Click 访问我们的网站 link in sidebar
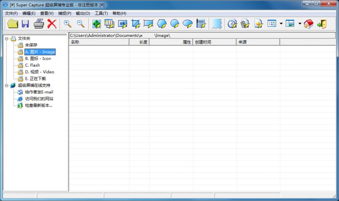The width and height of the screenshot is (339, 201). [x=39, y=99]
